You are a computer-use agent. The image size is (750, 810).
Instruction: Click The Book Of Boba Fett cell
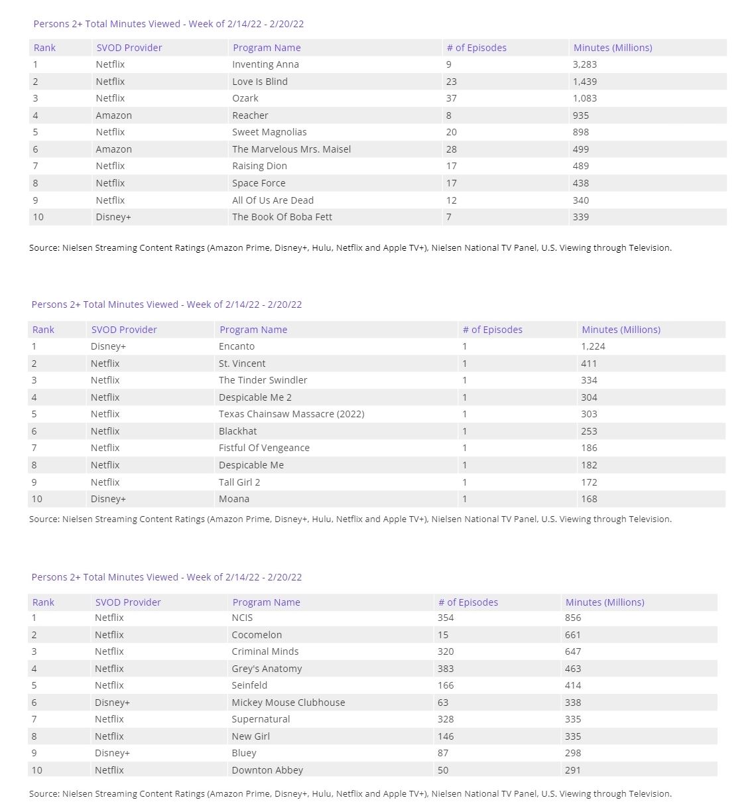282,217
